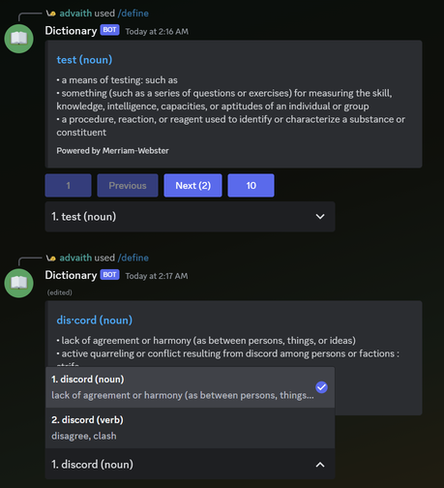Open the first Dictionary bot book avatar
This screenshot has height=488, width=444.
point(18,39)
